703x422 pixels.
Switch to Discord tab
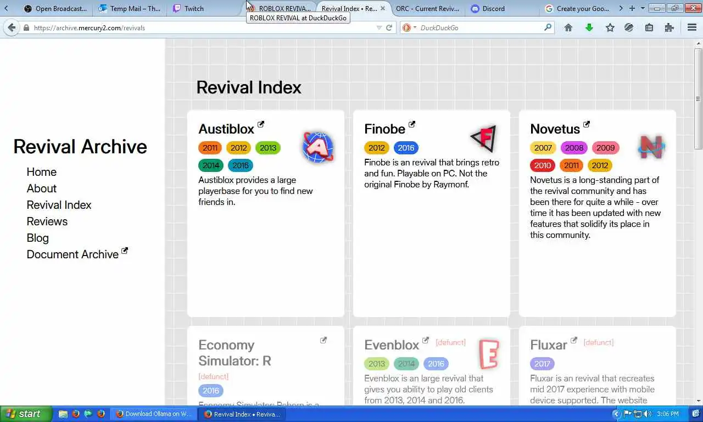click(x=503, y=8)
